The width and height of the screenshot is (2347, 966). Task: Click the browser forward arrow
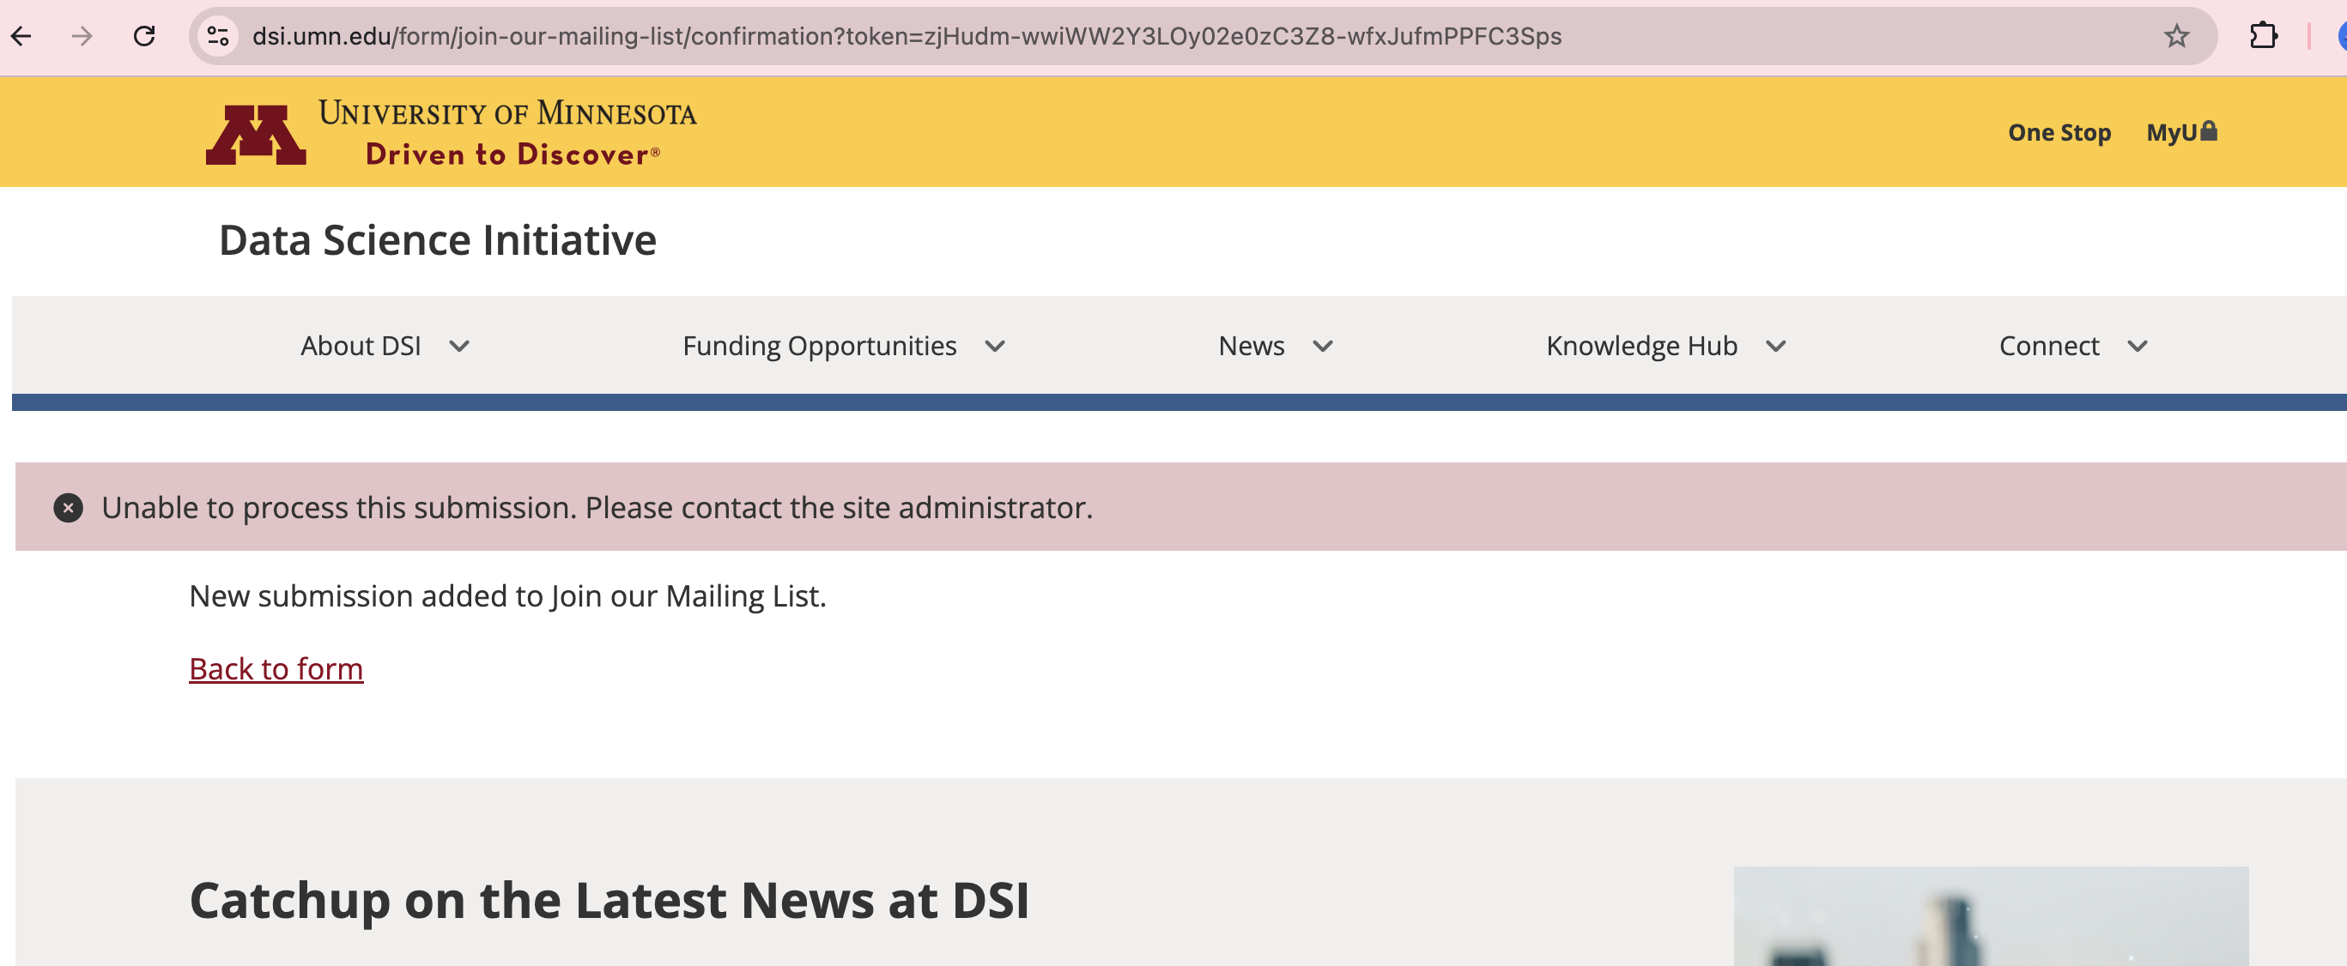(x=82, y=36)
